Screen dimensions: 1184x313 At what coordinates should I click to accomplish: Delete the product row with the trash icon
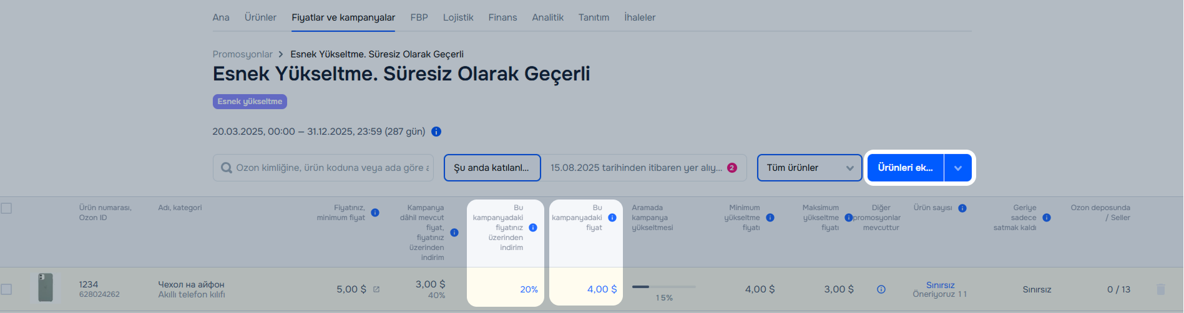point(1161,289)
